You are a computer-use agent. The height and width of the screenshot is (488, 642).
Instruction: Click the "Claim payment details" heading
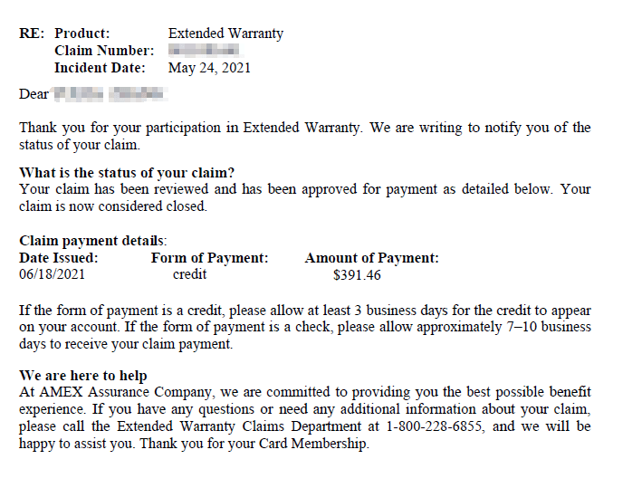click(92, 241)
